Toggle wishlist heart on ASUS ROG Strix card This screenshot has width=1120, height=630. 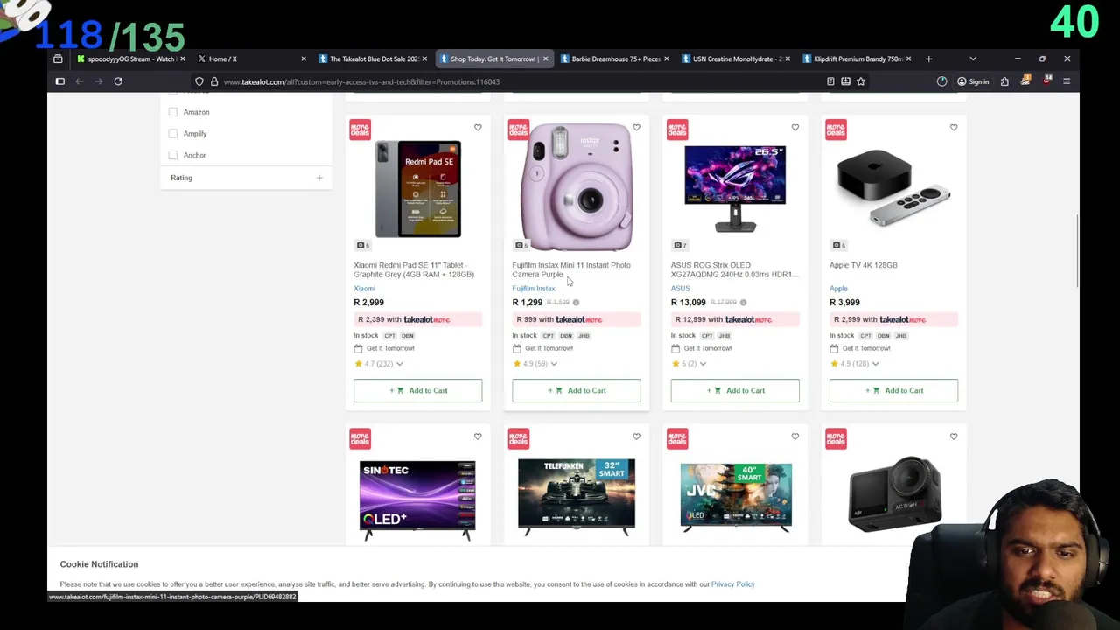click(794, 128)
